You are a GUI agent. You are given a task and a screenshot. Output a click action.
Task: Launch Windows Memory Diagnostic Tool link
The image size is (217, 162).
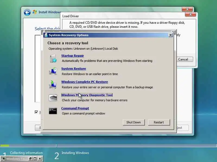(x=87, y=95)
